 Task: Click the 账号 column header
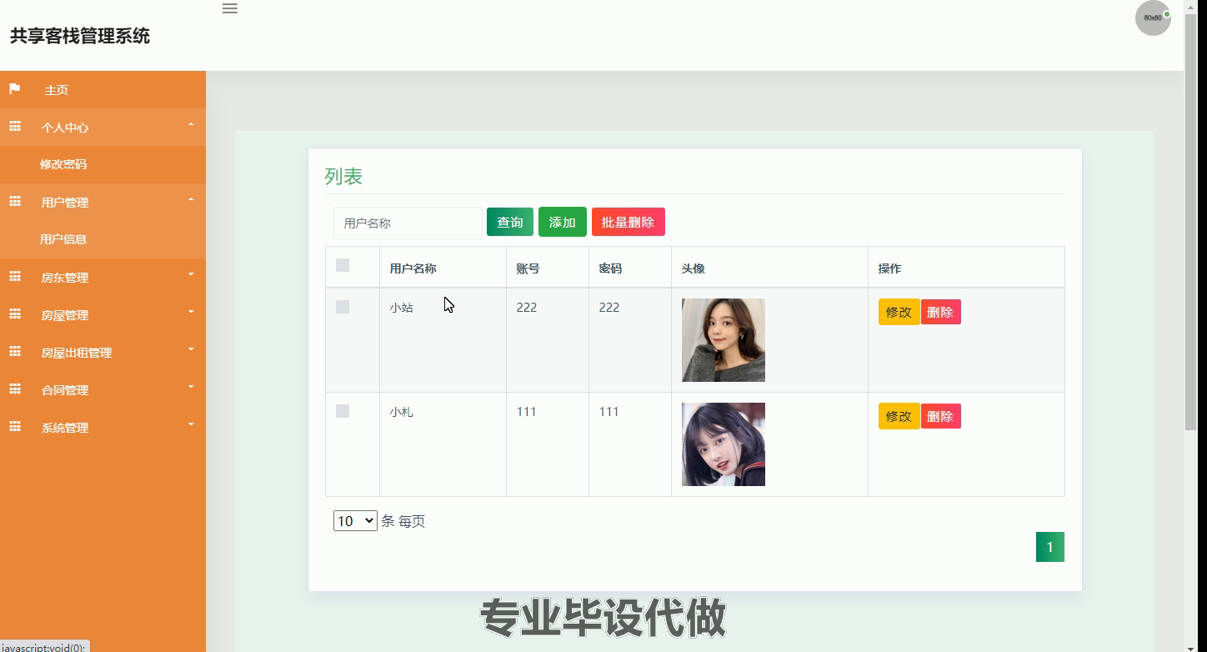click(528, 268)
